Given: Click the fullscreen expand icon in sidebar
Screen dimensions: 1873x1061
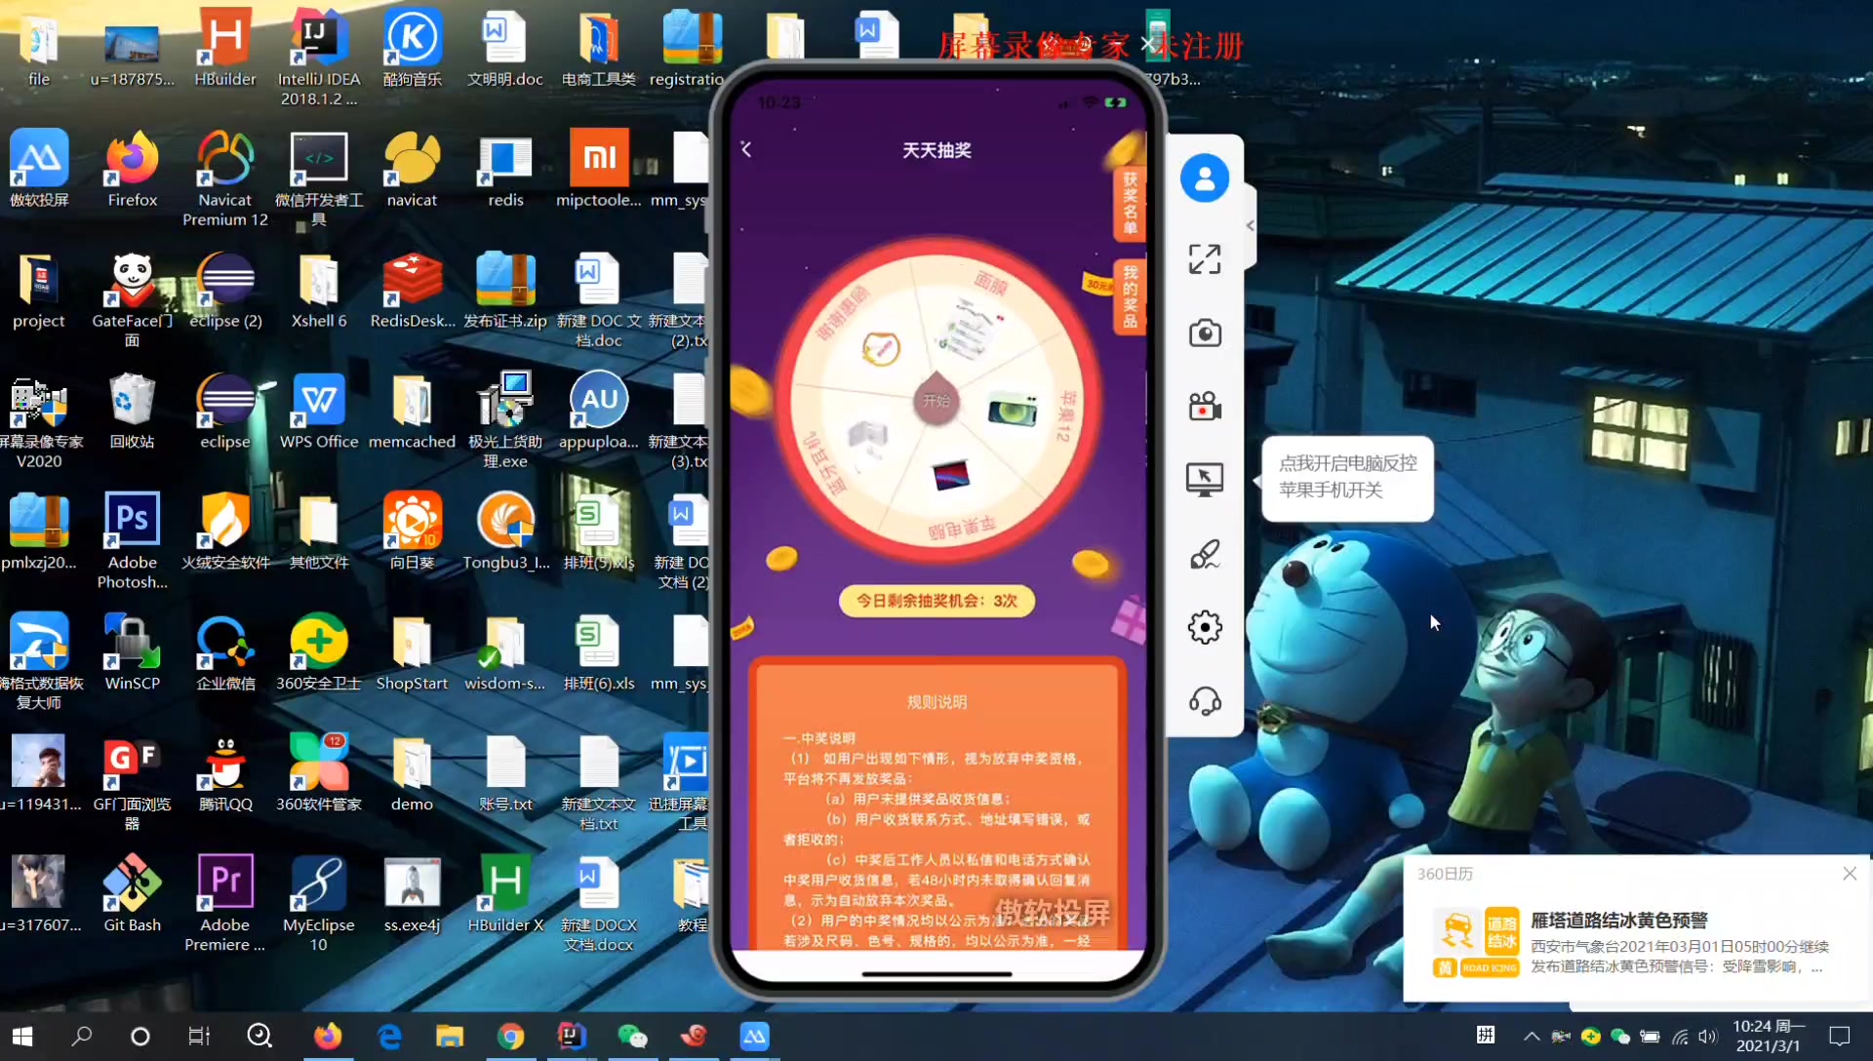Looking at the screenshot, I should (1205, 258).
